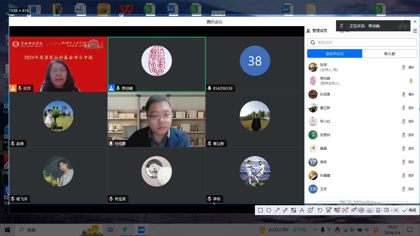Screen dimensions: 420x236
Task: Pick the pencil freehand tool
Action: click(x=285, y=210)
